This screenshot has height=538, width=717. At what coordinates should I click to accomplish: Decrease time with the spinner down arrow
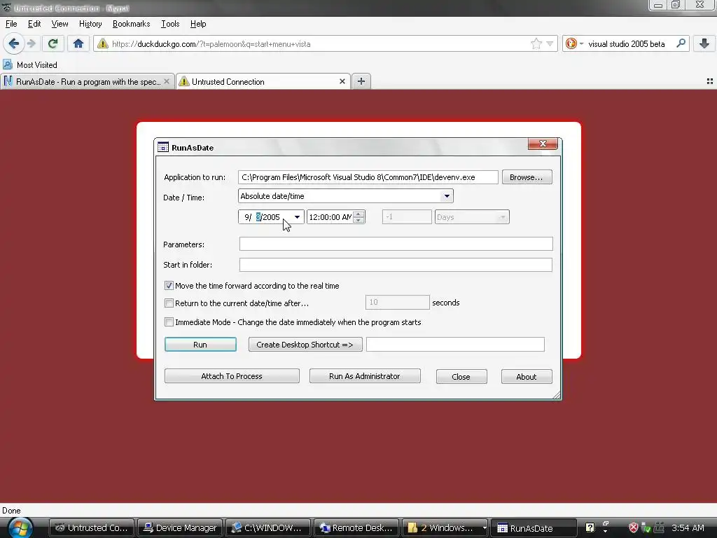pos(359,220)
